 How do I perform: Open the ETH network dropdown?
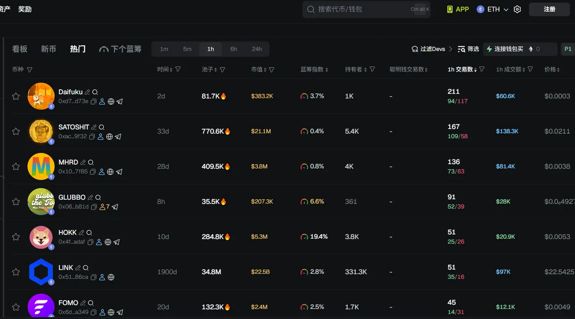click(x=493, y=9)
